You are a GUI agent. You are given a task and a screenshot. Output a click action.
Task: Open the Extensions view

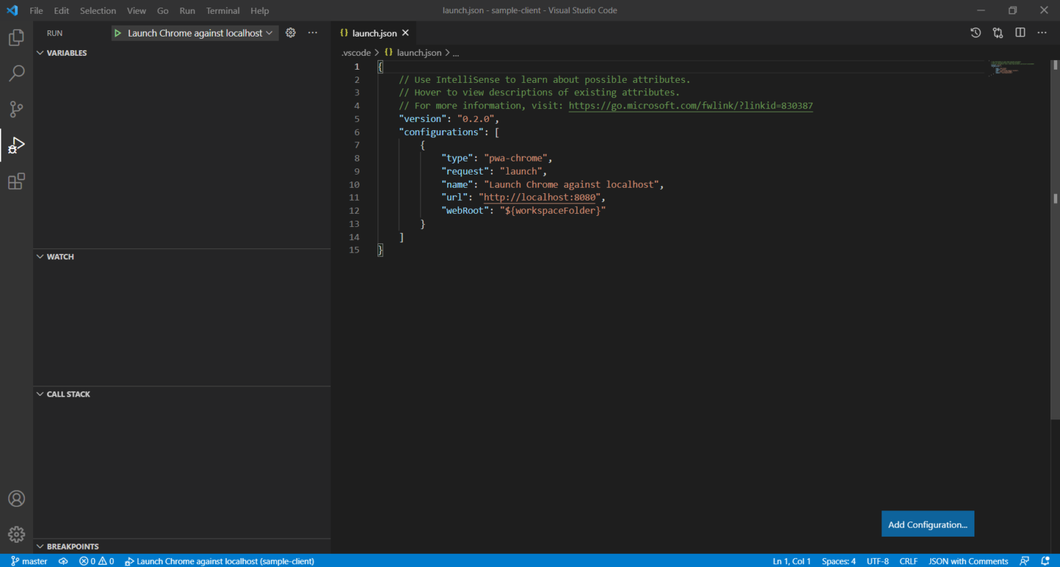(16, 181)
